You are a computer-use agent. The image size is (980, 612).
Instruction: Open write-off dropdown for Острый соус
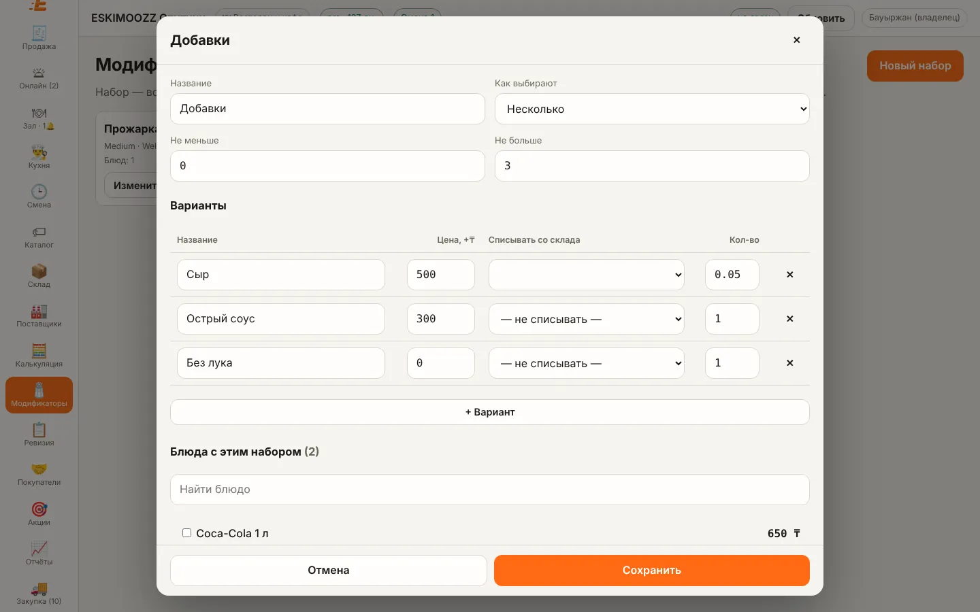tap(587, 319)
